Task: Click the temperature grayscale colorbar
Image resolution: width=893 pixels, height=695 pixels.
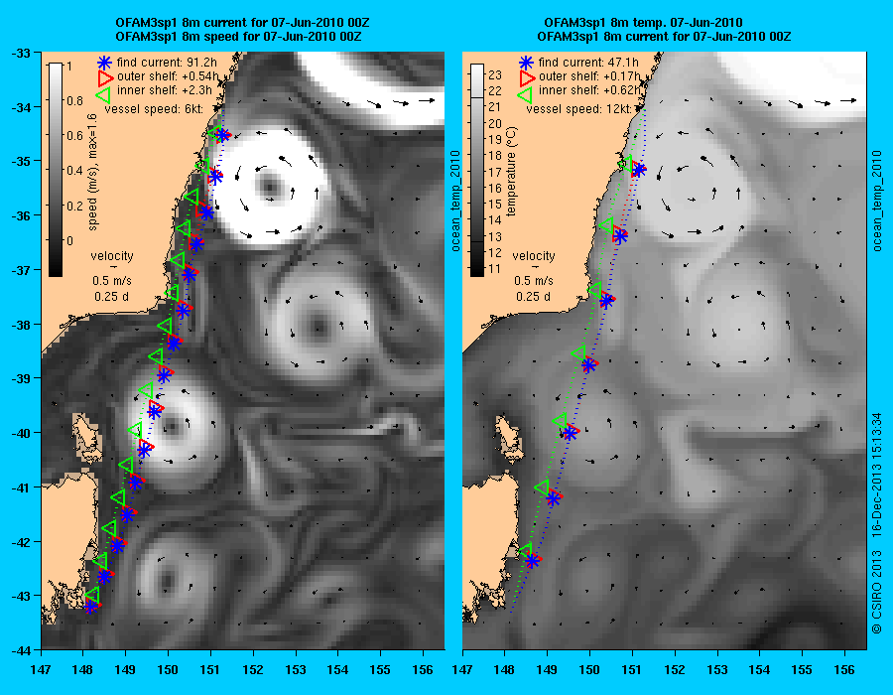Action: [476, 170]
